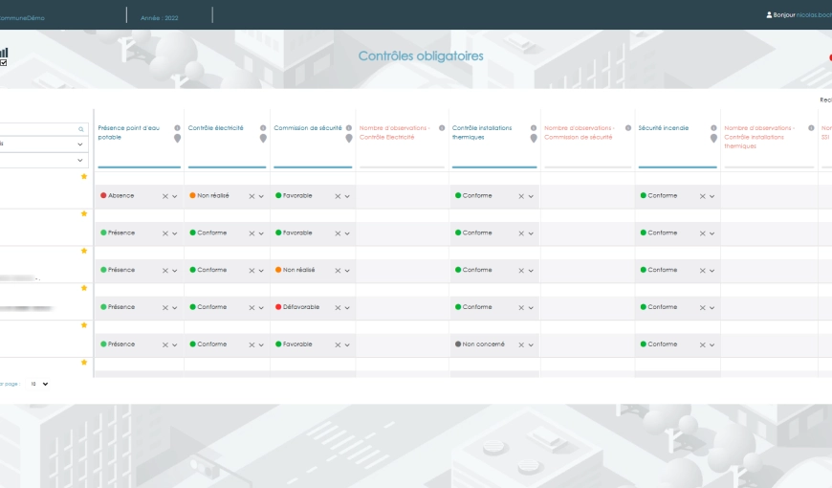This screenshot has width=832, height=488.
Task: Clear Non réalisé value in Commission de sécurité column
Action: coord(338,271)
